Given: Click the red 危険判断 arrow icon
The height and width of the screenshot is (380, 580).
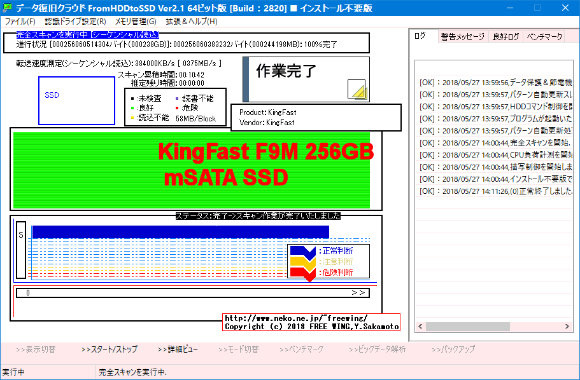Looking at the screenshot, I should pos(301,271).
